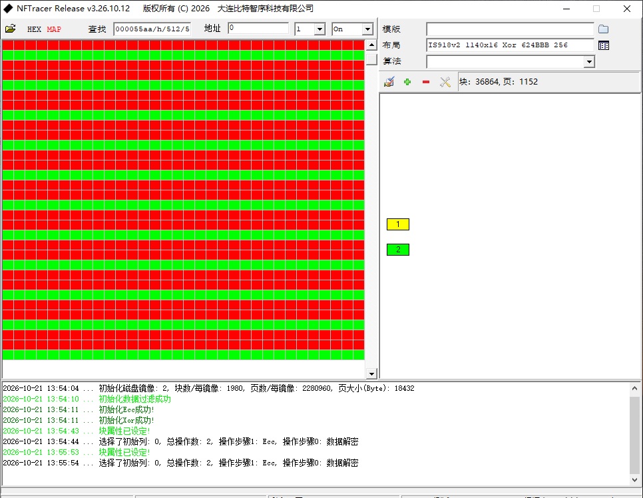Click the log panel scroll up arrow
The height and width of the screenshot is (498, 643).
[634, 388]
